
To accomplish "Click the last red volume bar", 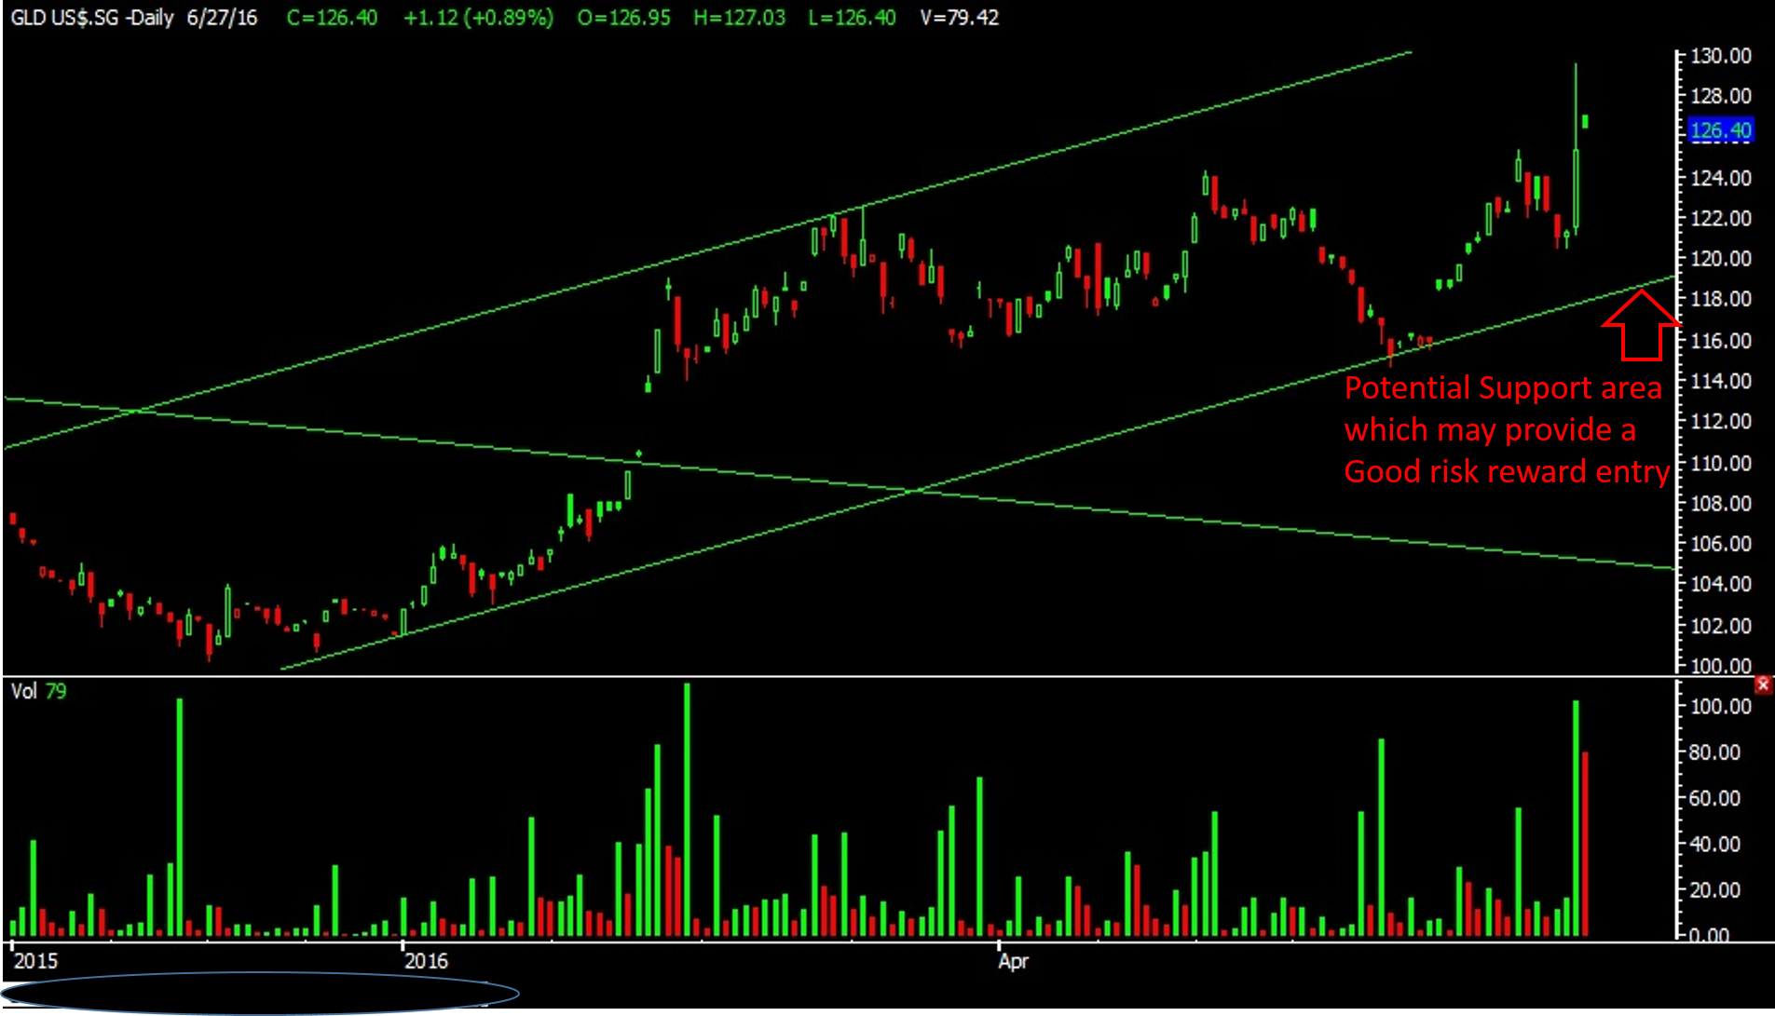I will click(x=1585, y=844).
